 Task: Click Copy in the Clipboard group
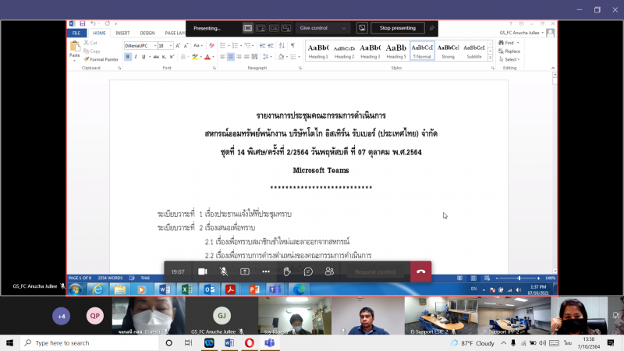pos(92,51)
